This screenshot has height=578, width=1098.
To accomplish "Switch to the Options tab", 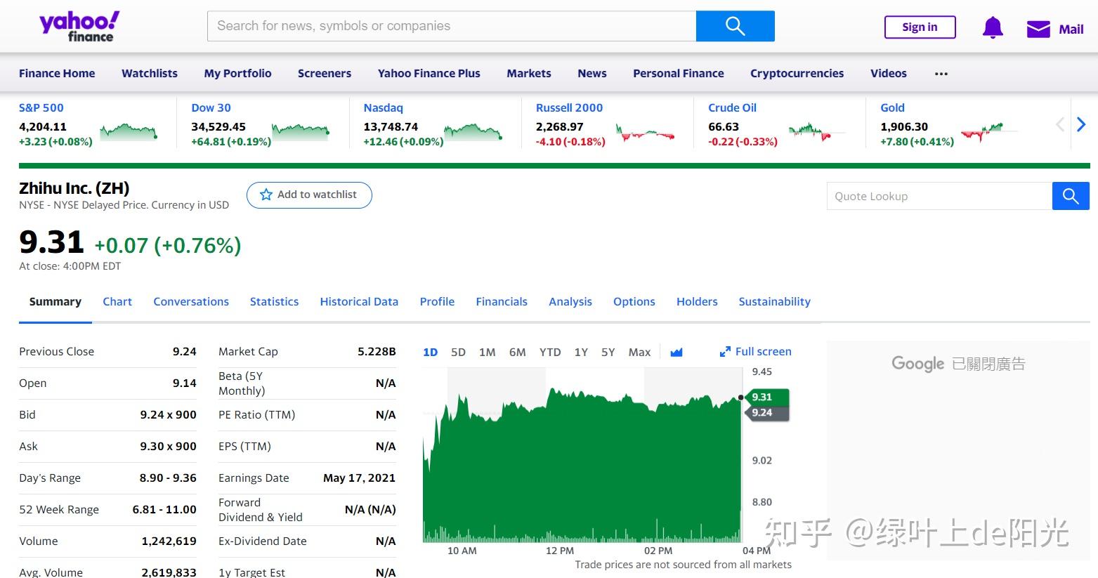I will point(634,301).
